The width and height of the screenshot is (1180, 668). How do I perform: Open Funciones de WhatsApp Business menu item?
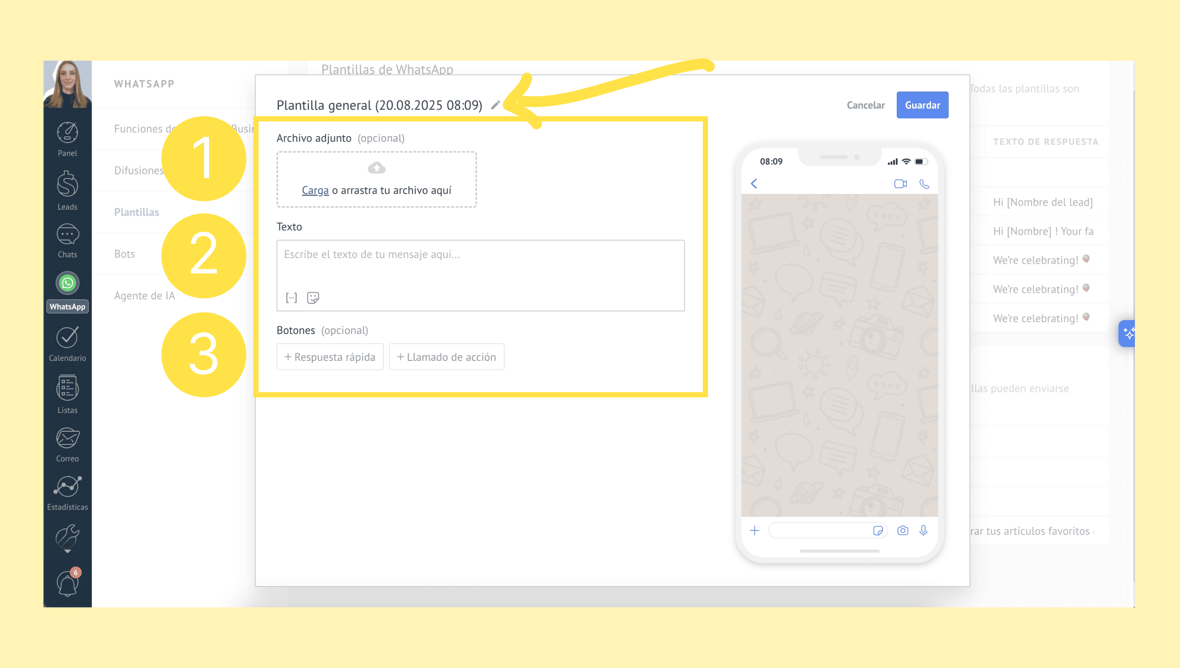pos(184,129)
